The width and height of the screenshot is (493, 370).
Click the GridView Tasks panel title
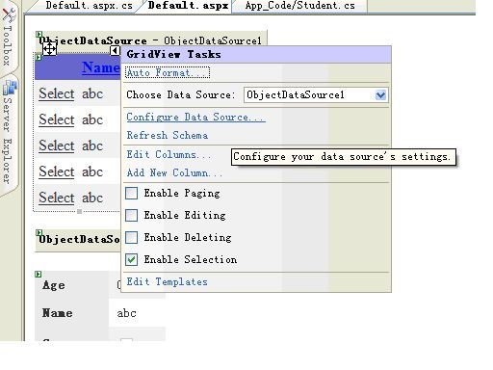173,54
